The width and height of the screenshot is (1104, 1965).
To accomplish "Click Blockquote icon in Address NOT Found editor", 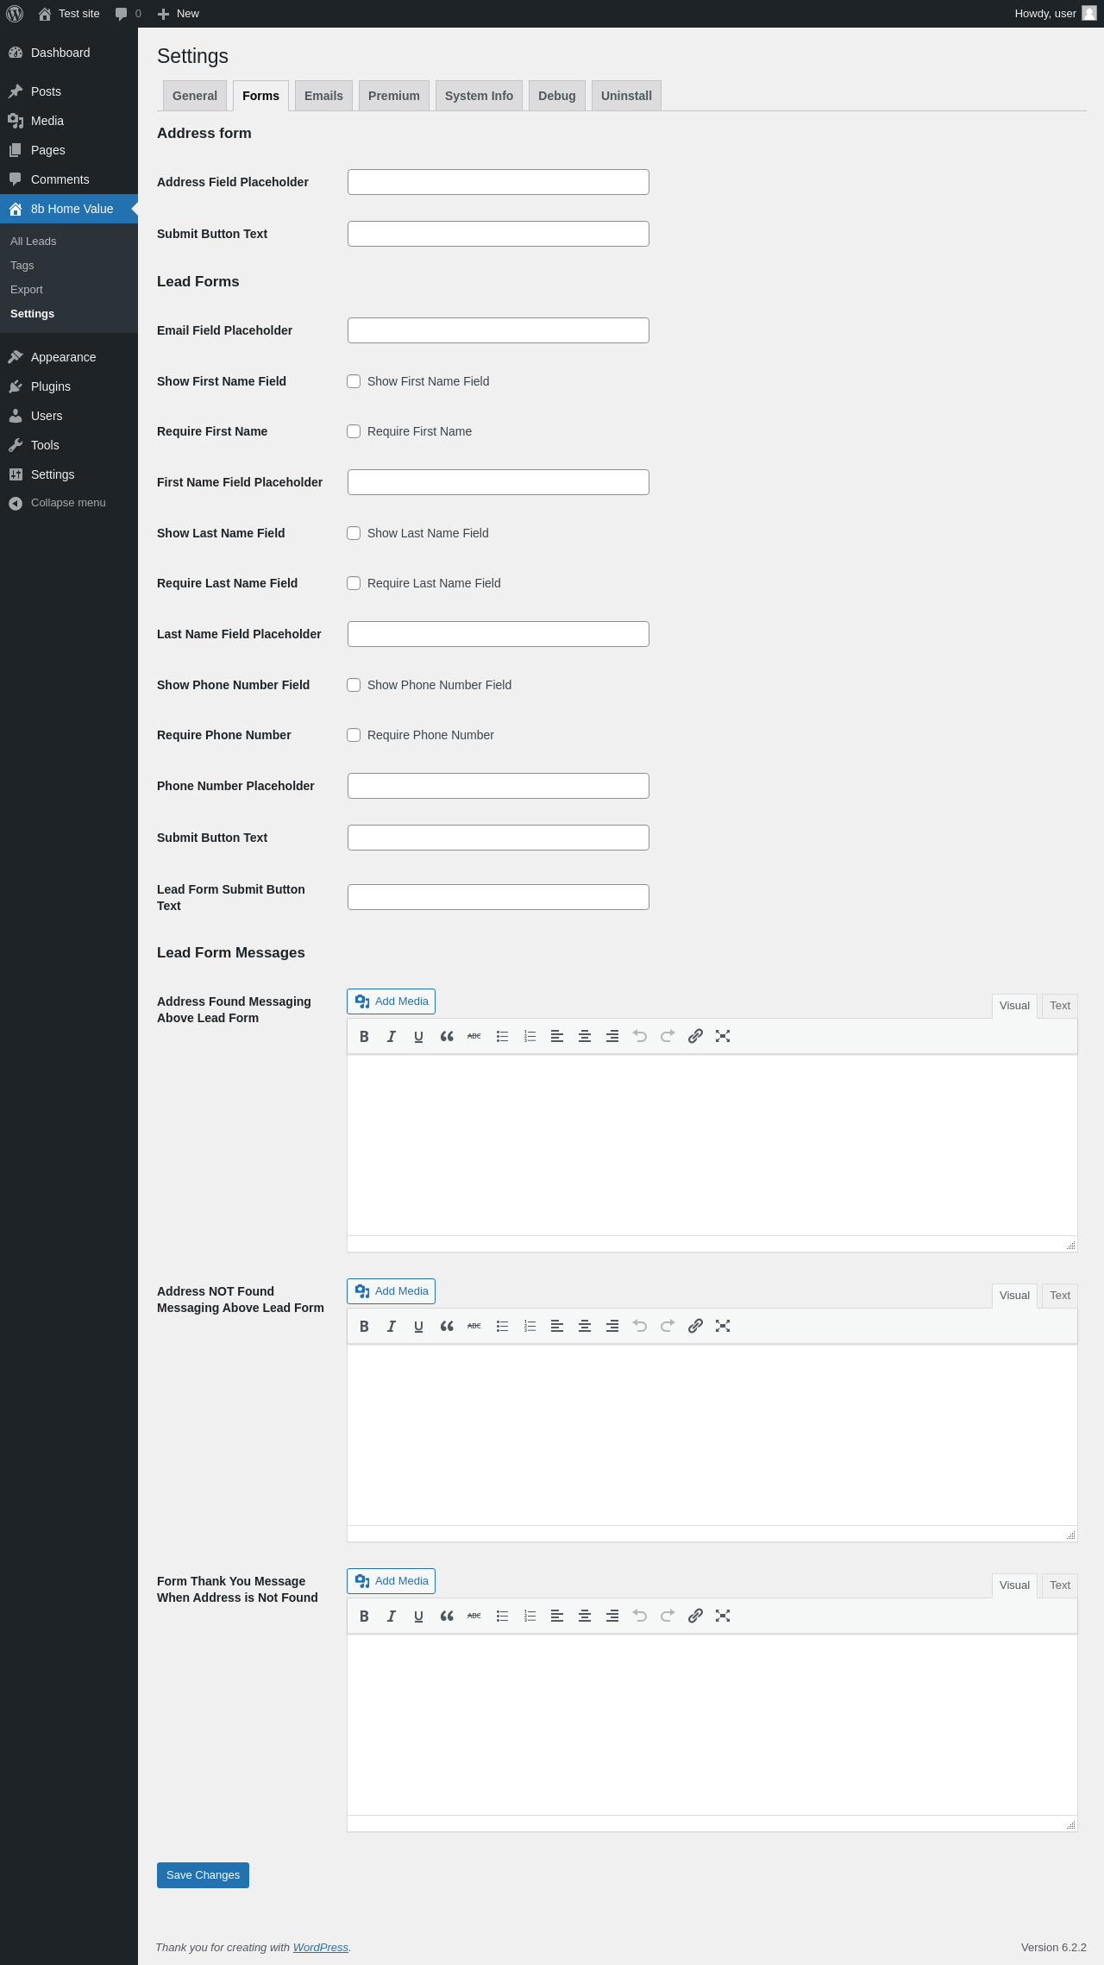I will 447,1326.
